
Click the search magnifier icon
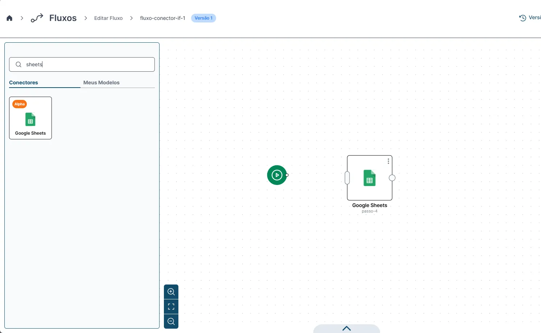pyautogui.click(x=18, y=64)
